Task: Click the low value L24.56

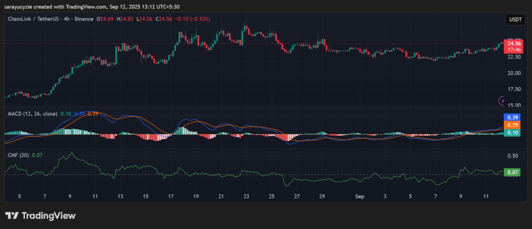Action: click(x=145, y=19)
